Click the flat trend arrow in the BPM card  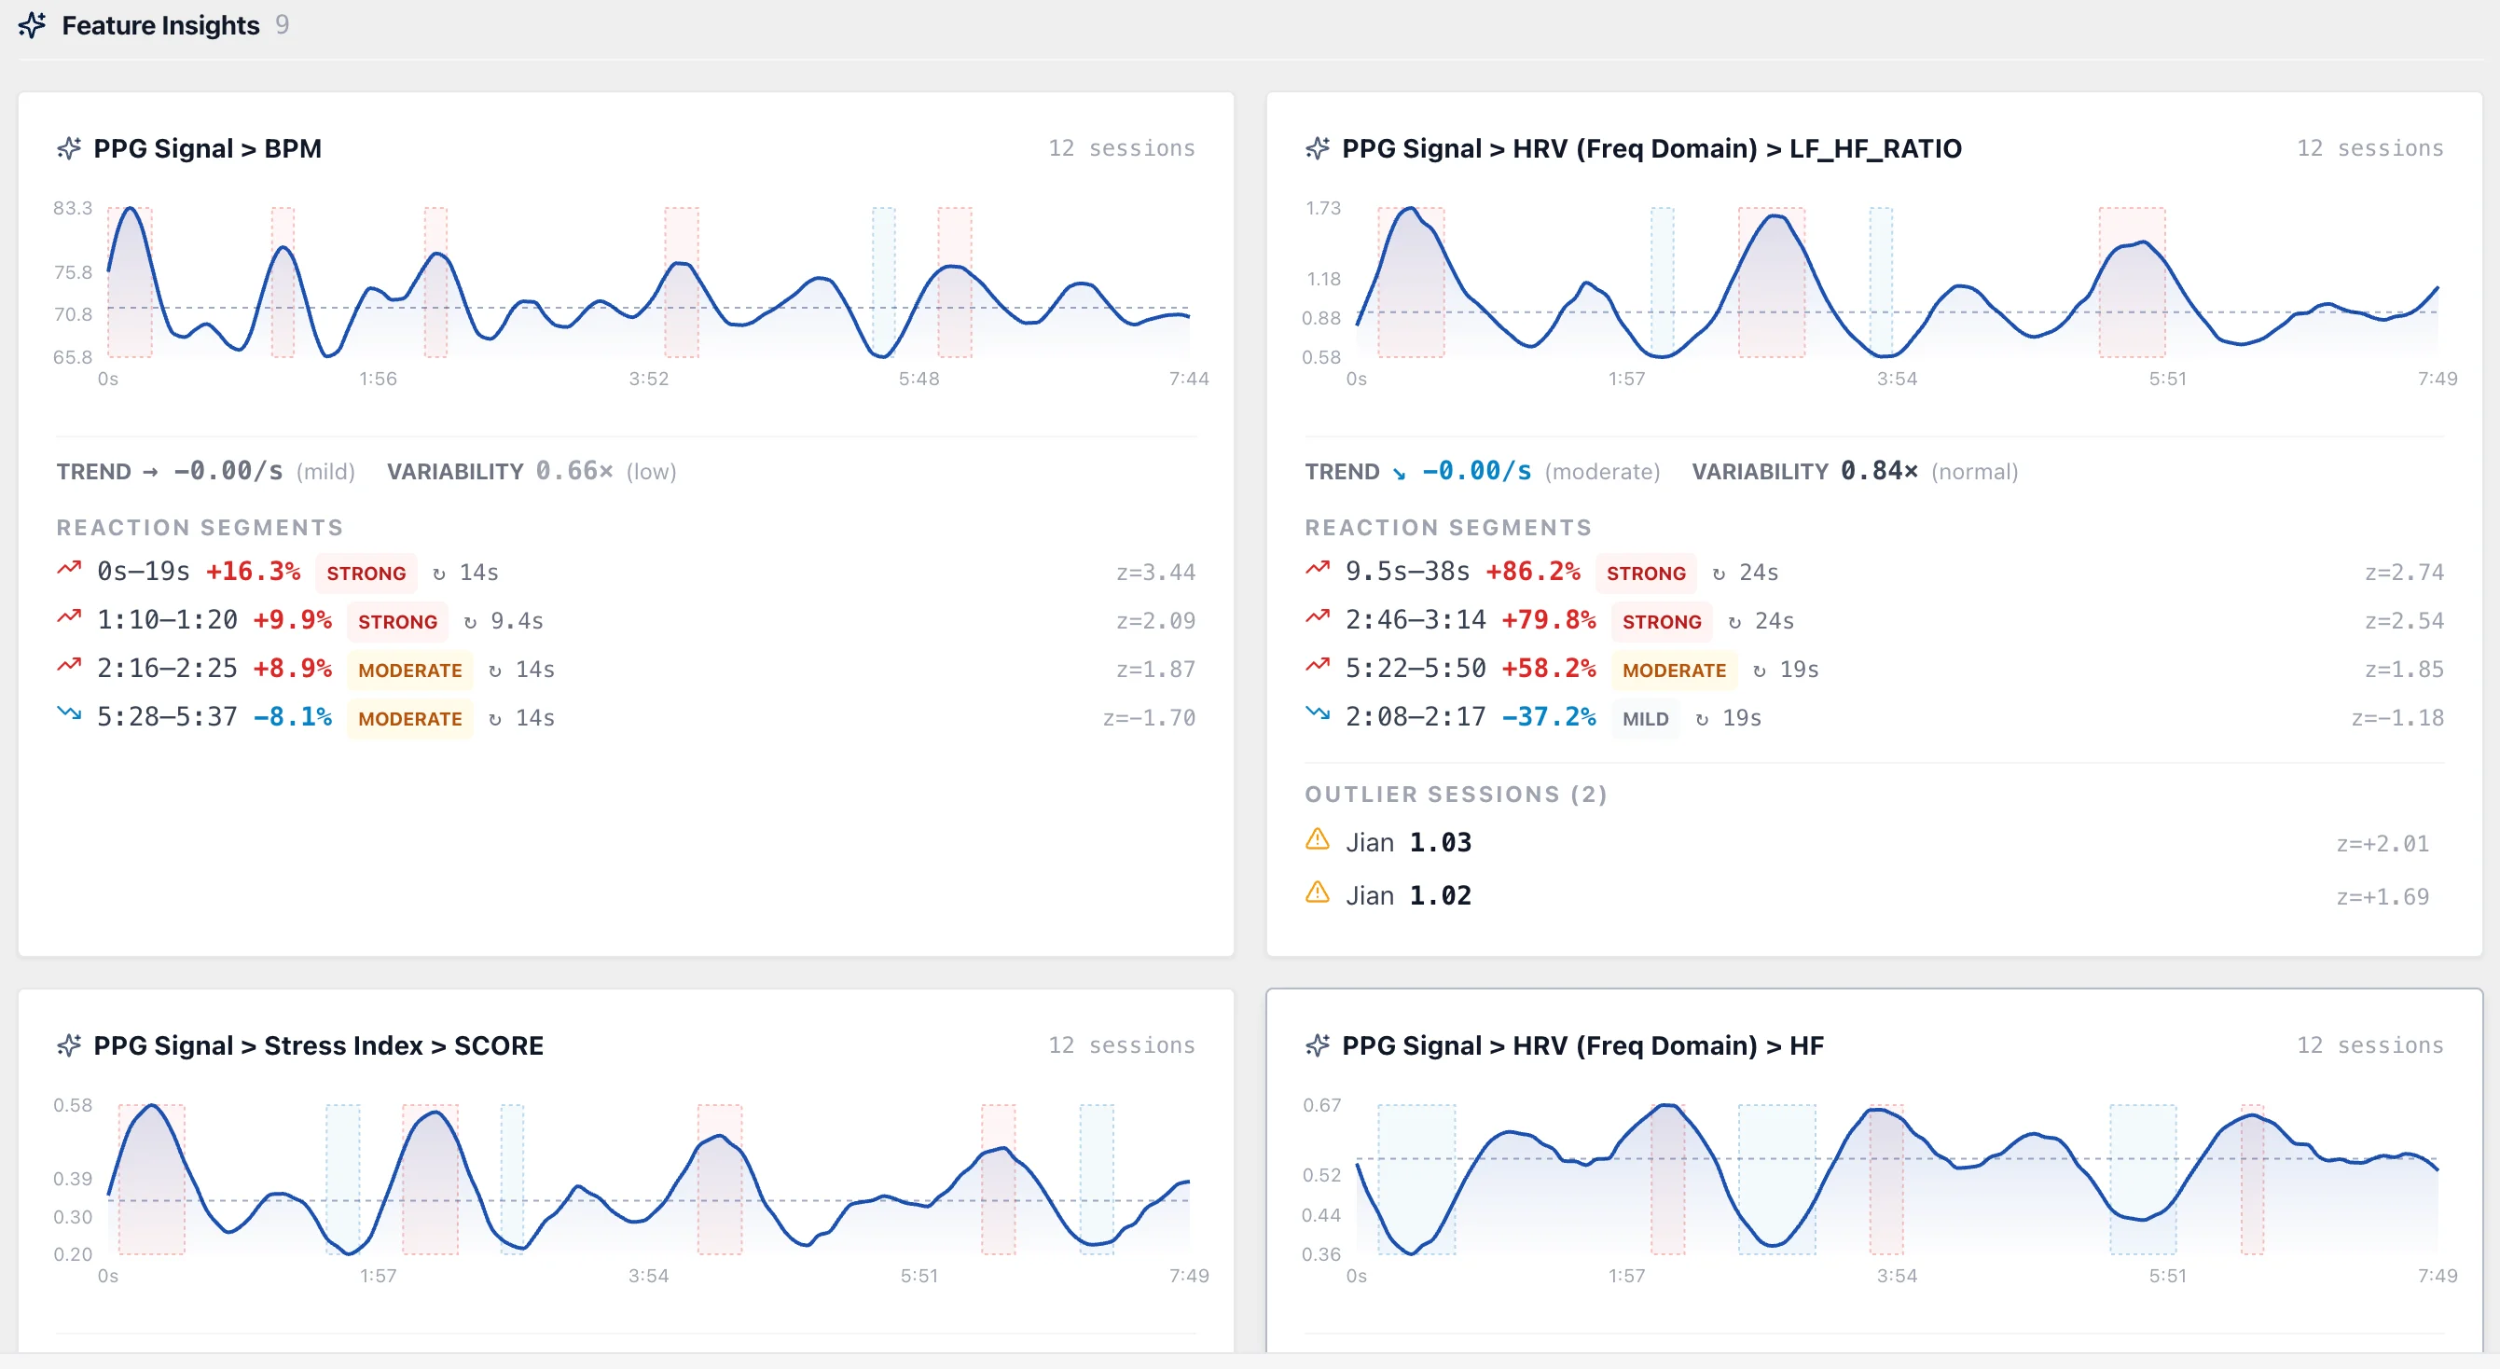pyautogui.click(x=150, y=473)
